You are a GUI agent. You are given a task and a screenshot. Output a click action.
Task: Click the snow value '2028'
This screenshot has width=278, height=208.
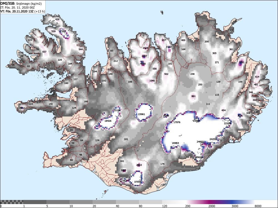145,48
